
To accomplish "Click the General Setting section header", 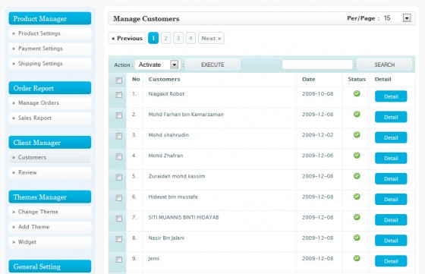I will [x=50, y=266].
